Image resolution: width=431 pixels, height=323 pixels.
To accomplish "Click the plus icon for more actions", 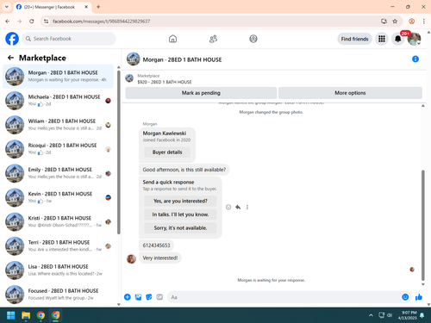I will 128,297.
